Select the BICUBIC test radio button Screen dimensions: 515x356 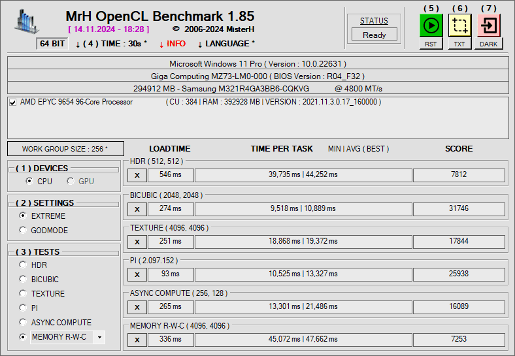pyautogui.click(x=23, y=279)
